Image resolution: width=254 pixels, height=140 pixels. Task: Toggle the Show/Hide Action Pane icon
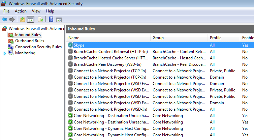(59, 19)
